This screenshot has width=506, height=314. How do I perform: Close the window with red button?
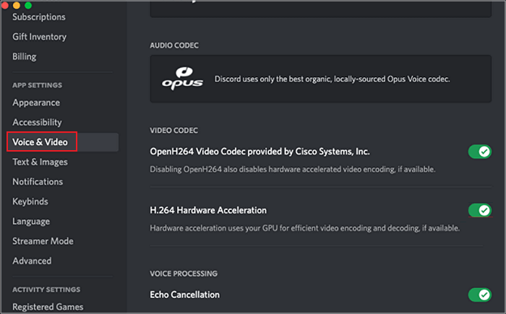[6, 5]
